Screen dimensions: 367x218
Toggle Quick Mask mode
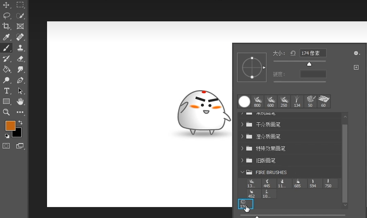(6, 146)
